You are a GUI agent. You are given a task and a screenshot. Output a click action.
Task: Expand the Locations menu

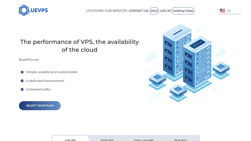tap(95, 11)
